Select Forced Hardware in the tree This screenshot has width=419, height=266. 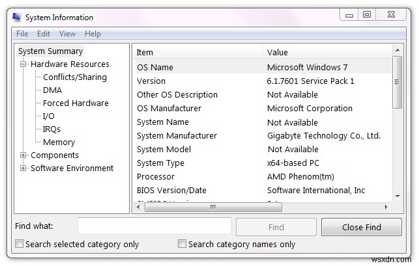click(x=76, y=103)
